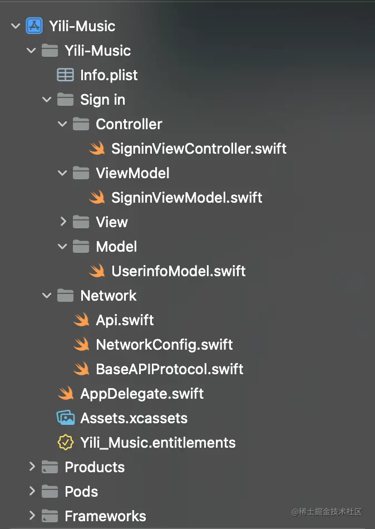Click the Frameworks folder icon
Viewport: 375px width, 529px height.
point(50,516)
